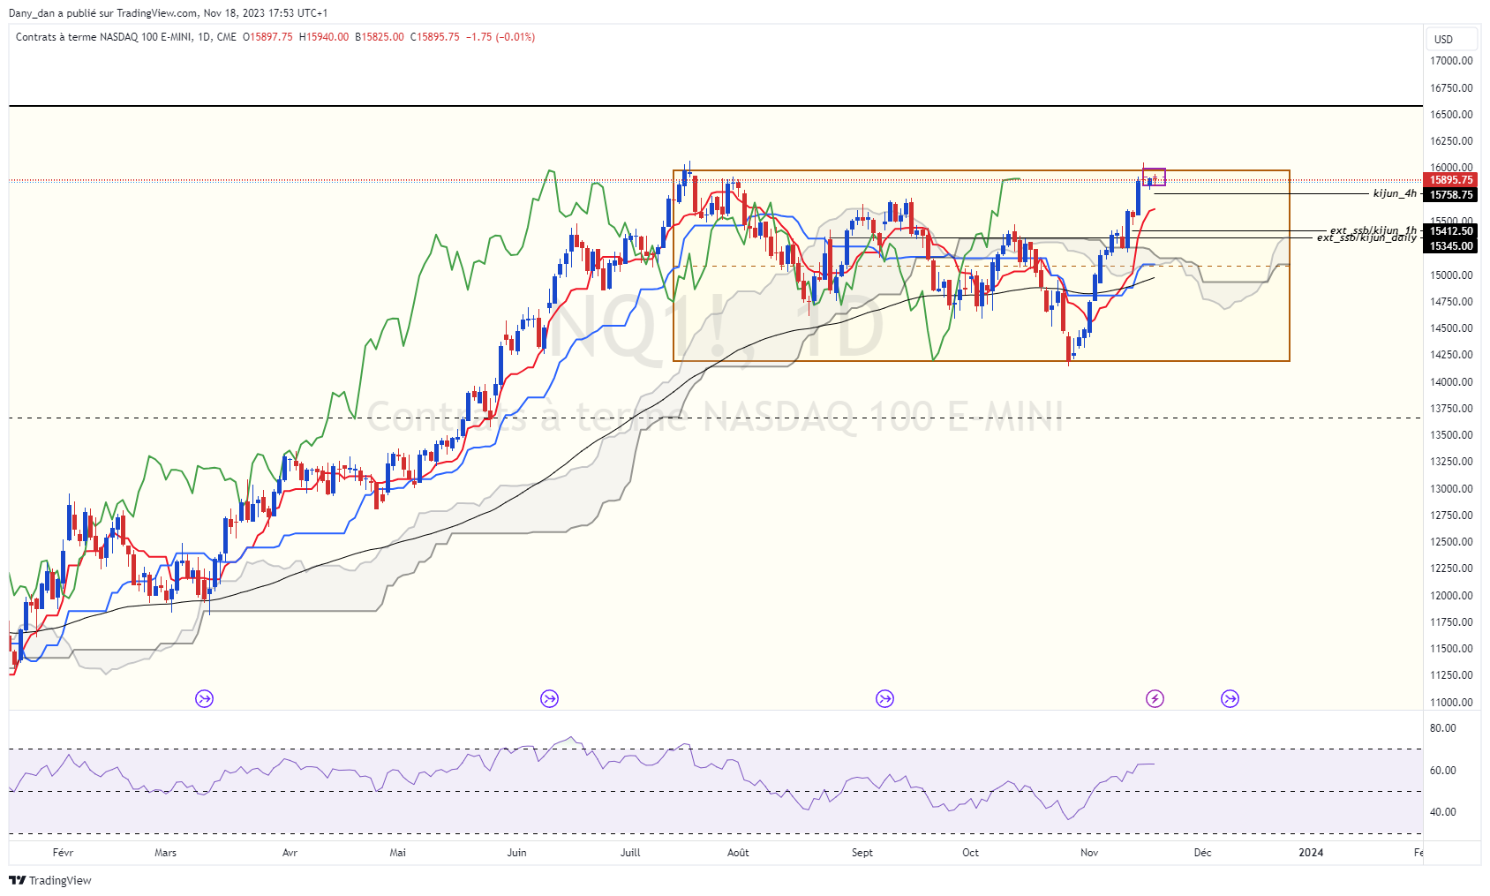Click the 15412.50 price level label

pos(1451,231)
